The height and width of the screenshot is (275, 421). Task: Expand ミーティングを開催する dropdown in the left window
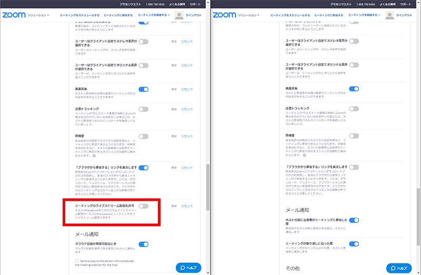(x=156, y=15)
